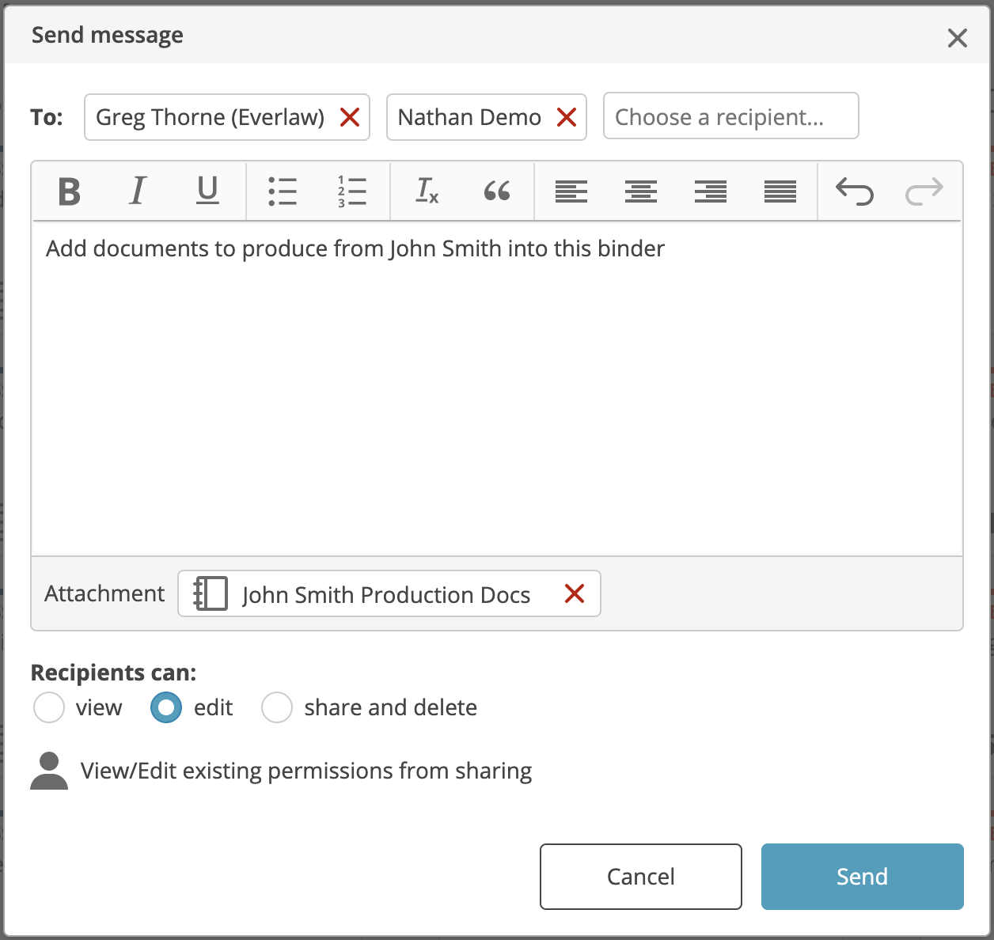The image size is (994, 940).
Task: Apply underline formatting
Action: [x=207, y=191]
